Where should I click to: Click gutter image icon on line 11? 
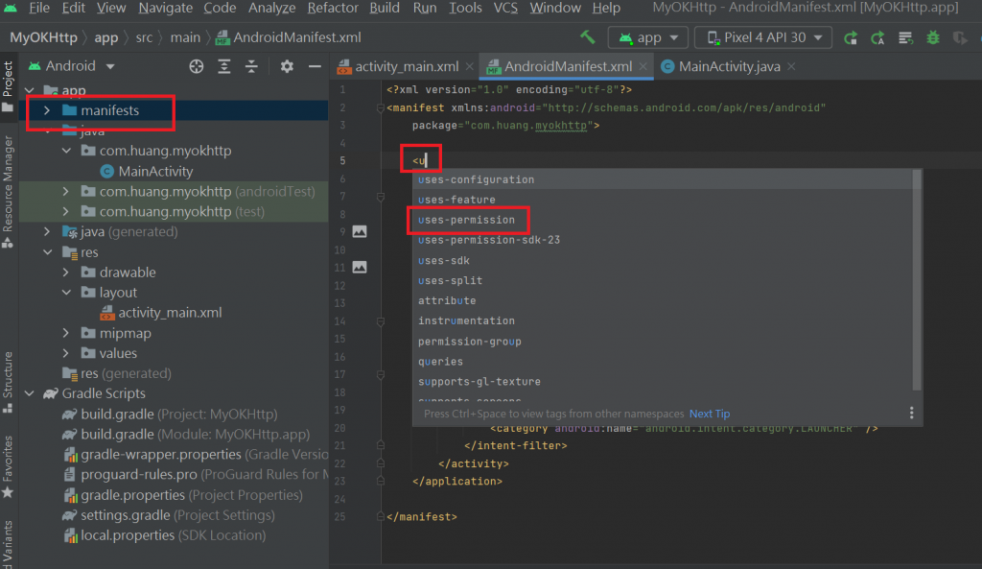360,267
